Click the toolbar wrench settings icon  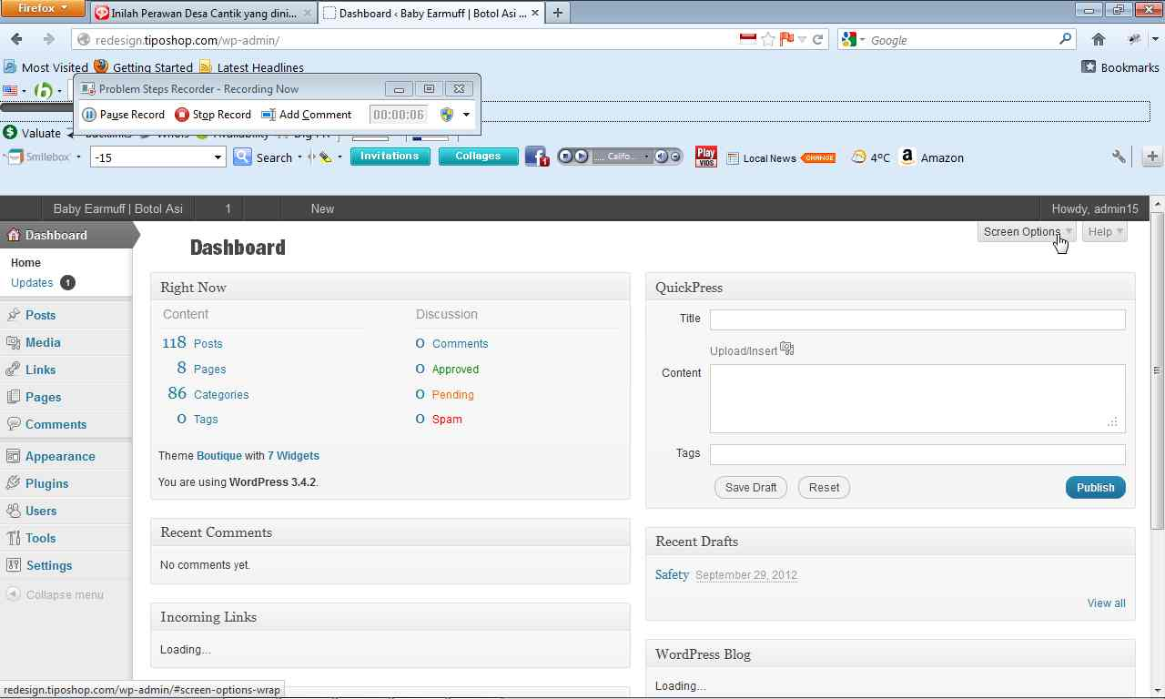[1119, 157]
